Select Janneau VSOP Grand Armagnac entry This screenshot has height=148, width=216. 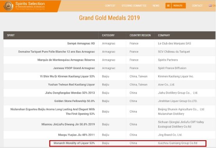(x=74, y=68)
